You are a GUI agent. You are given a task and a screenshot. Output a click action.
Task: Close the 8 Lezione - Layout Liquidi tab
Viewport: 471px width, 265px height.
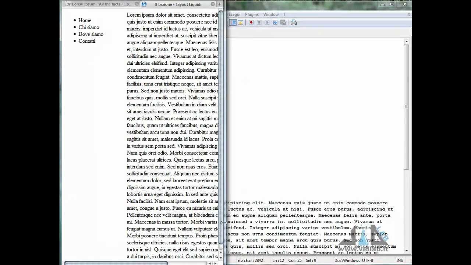pos(213,4)
